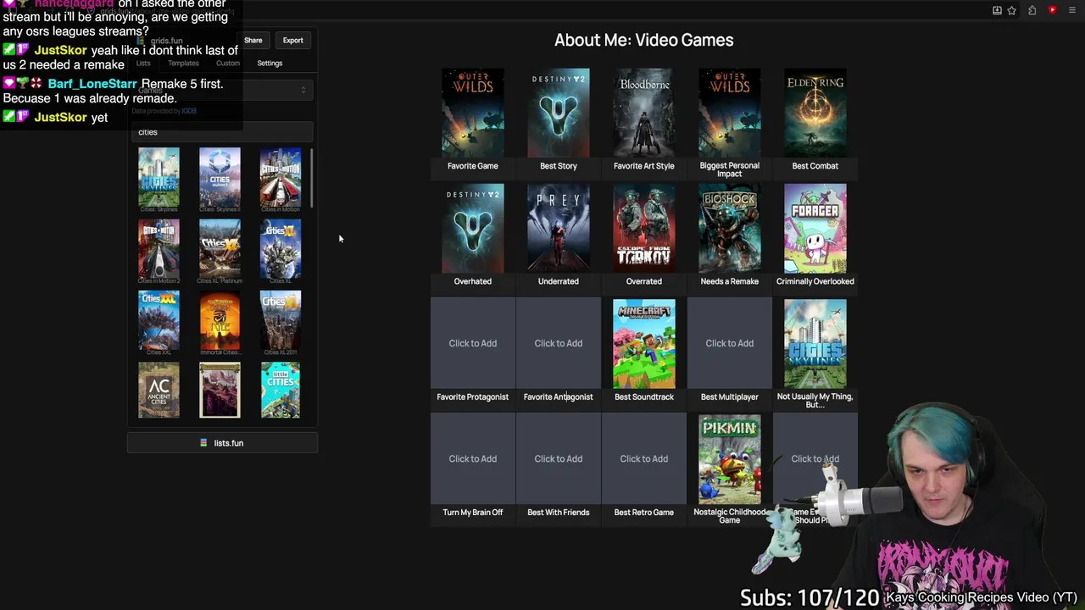Click to add a Best Retro Game
Viewport: 1085px width, 610px height.
point(644,458)
